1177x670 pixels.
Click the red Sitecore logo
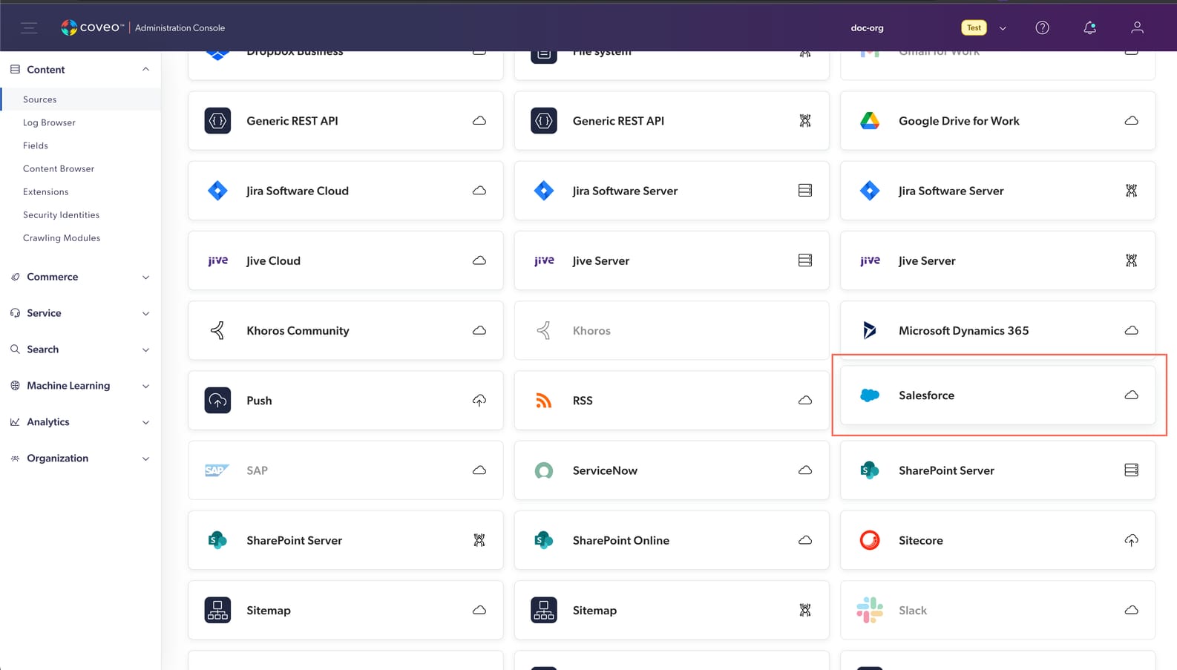tap(870, 540)
